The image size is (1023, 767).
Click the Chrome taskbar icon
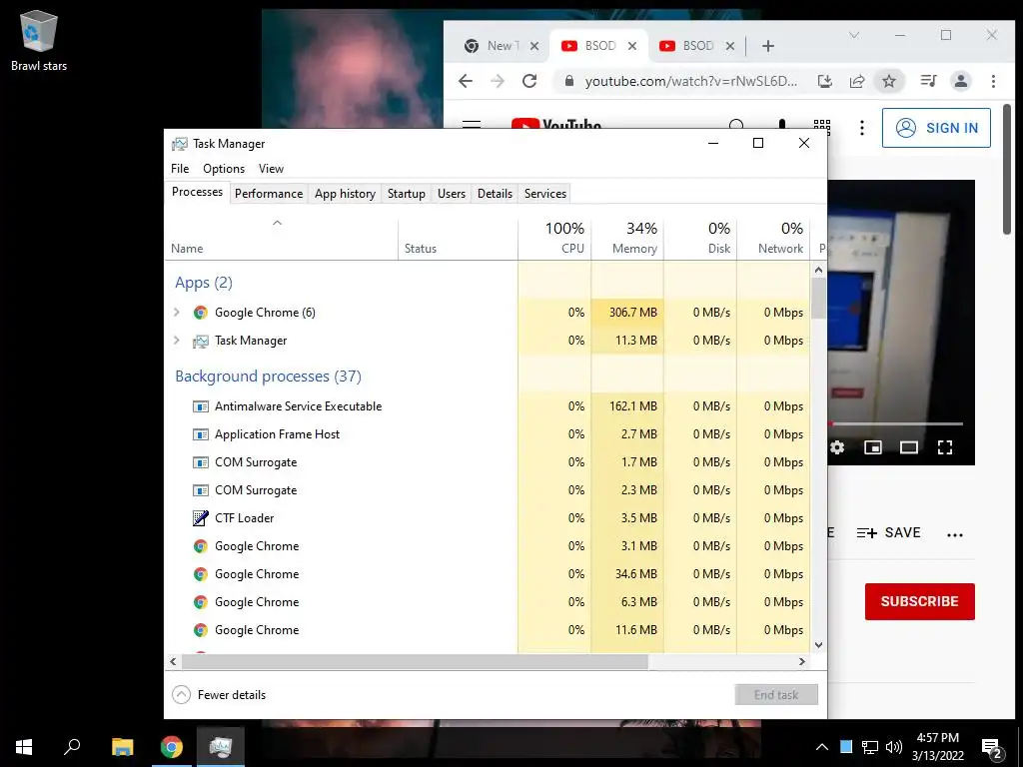(x=172, y=747)
